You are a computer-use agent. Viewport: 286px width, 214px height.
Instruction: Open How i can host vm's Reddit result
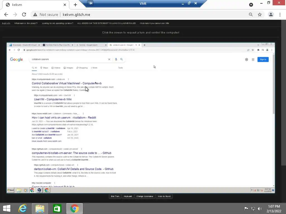pyautogui.click(x=64, y=118)
